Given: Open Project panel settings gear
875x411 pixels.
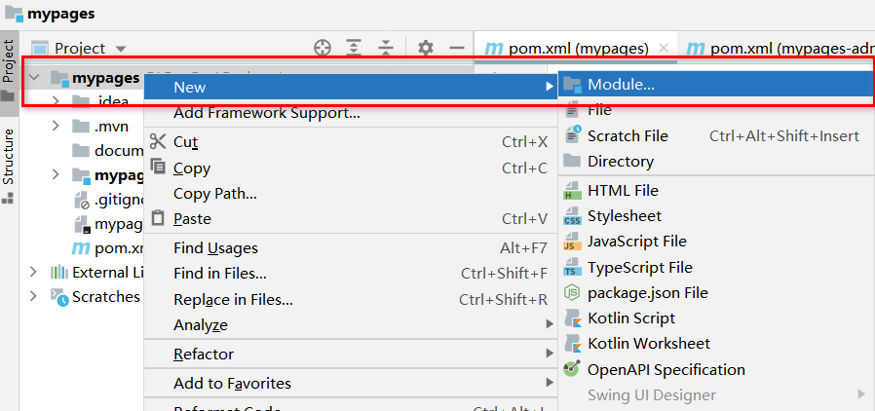Looking at the screenshot, I should point(426,48).
